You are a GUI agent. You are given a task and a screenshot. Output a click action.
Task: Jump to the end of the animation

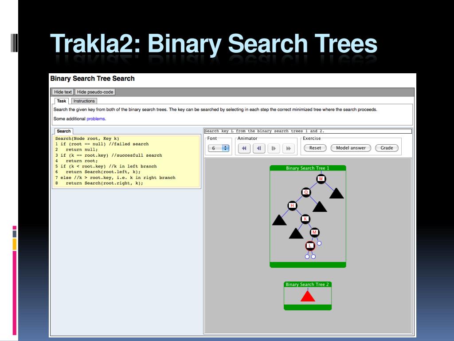(289, 148)
